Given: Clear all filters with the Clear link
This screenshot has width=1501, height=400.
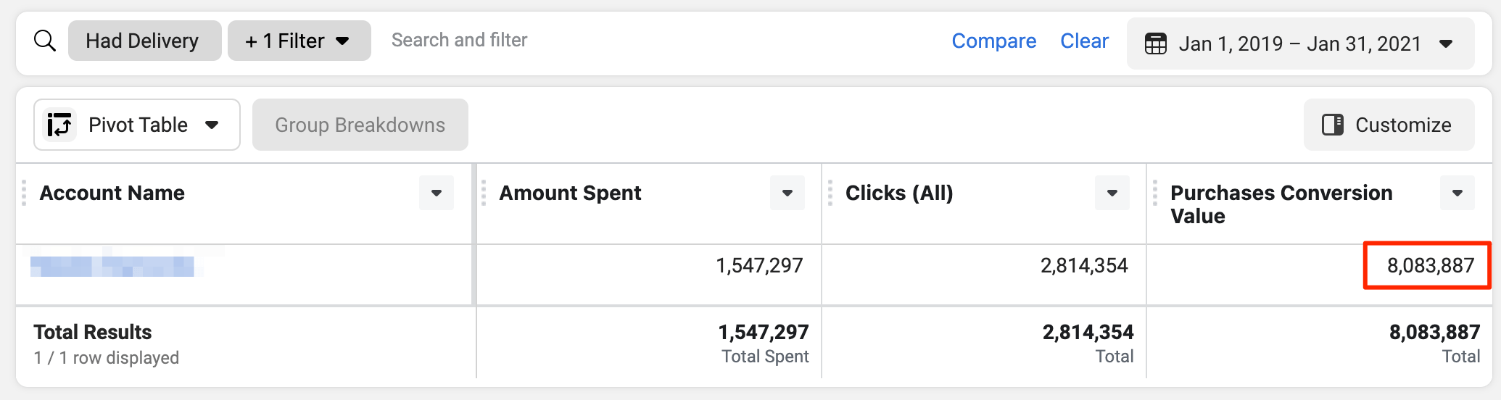Looking at the screenshot, I should tap(1084, 41).
